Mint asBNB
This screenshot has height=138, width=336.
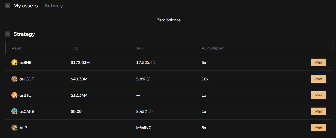(319, 62)
